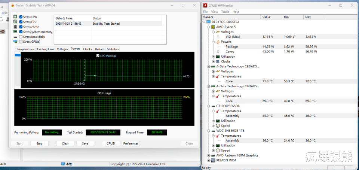
Task: Expand the AMD Ryzen 5 Utilization node
Action: 214,57
